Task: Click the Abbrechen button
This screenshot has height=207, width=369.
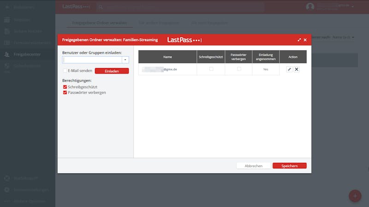Action: [x=253, y=166]
